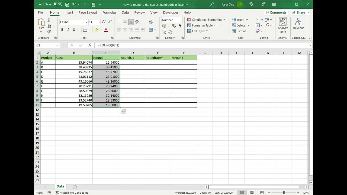Collapse the ribbon chevron

click(310, 38)
